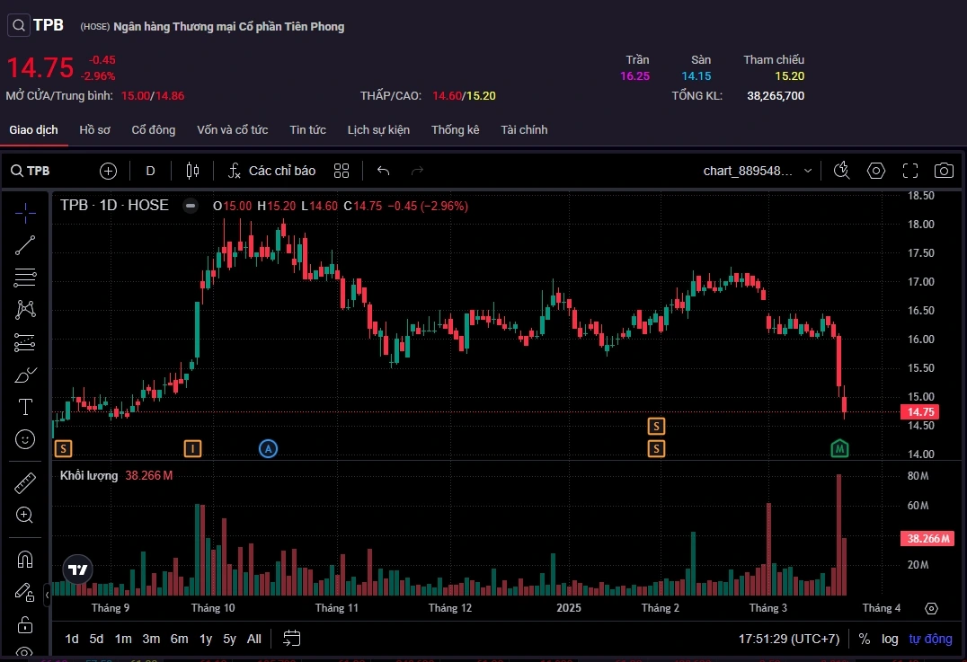The width and height of the screenshot is (967, 662).
Task: Click the 17:51:29 (UTC+7) timezone selector
Action: (789, 640)
